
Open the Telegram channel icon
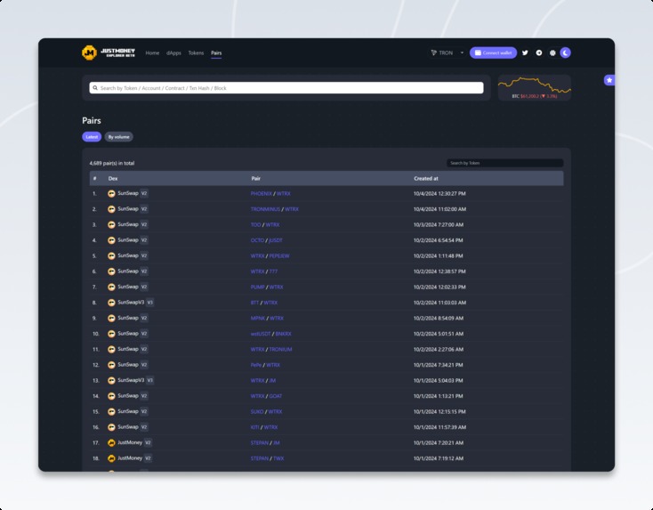tap(539, 53)
